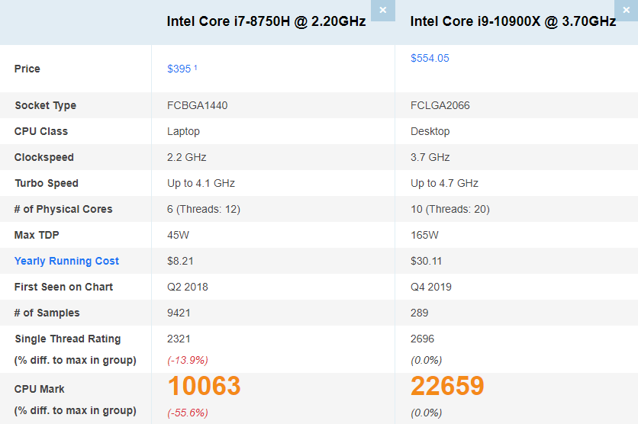Click the Intel Core i9-10900X heading
This screenshot has width=638, height=424.
click(513, 21)
